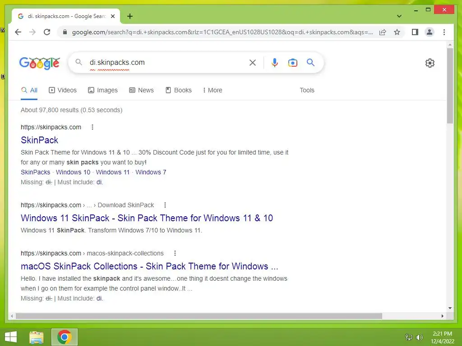Screen dimensions: 462x346
Task: Switch to Books results
Action: [x=179, y=90]
